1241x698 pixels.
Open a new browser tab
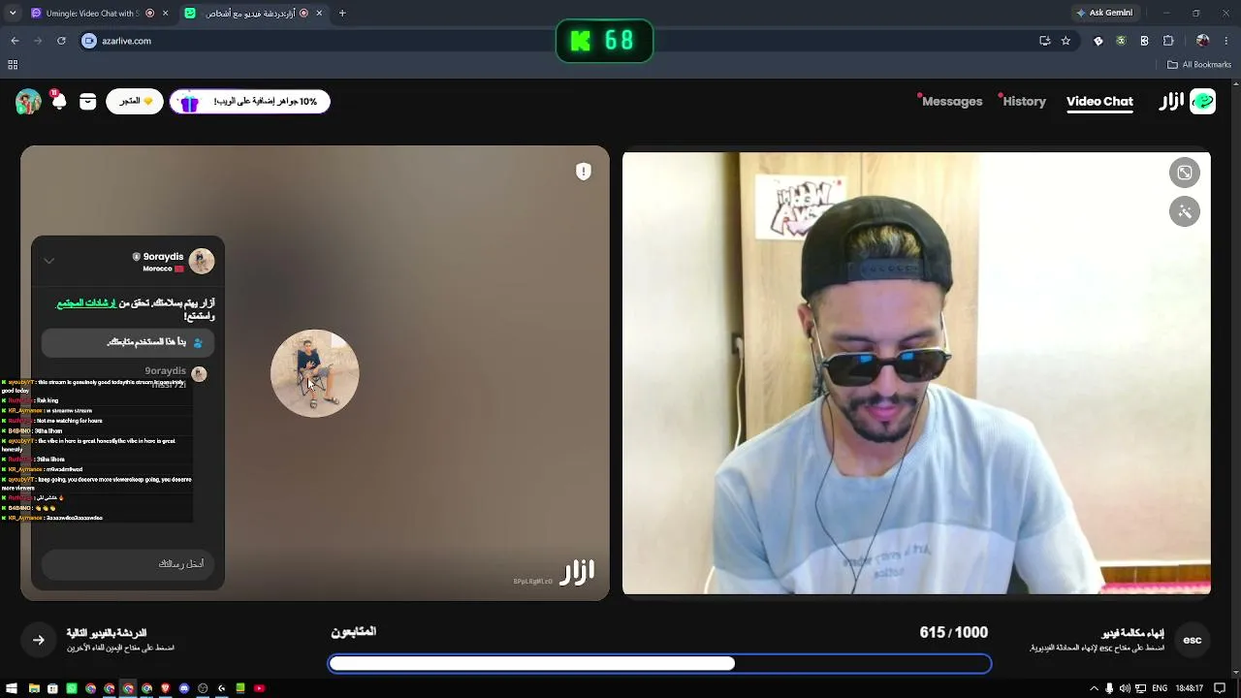[342, 14]
